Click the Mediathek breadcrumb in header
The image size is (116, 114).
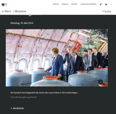click(20, 11)
